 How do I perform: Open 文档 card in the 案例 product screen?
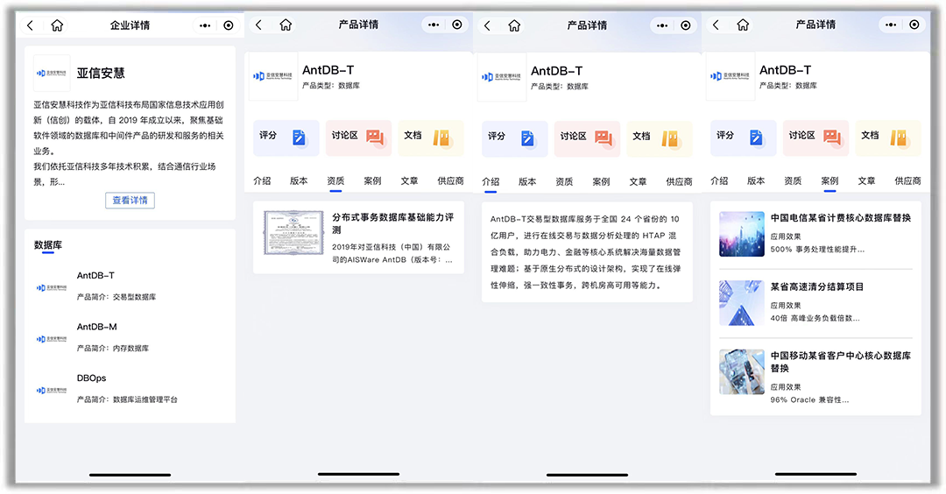click(x=888, y=138)
